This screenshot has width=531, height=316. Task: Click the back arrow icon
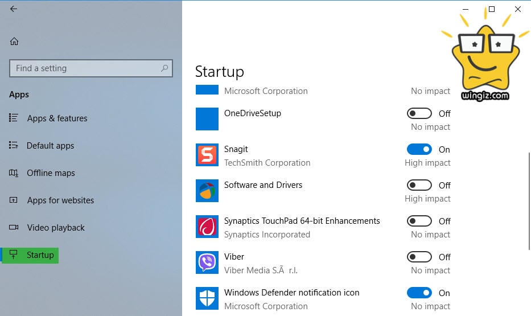14,9
